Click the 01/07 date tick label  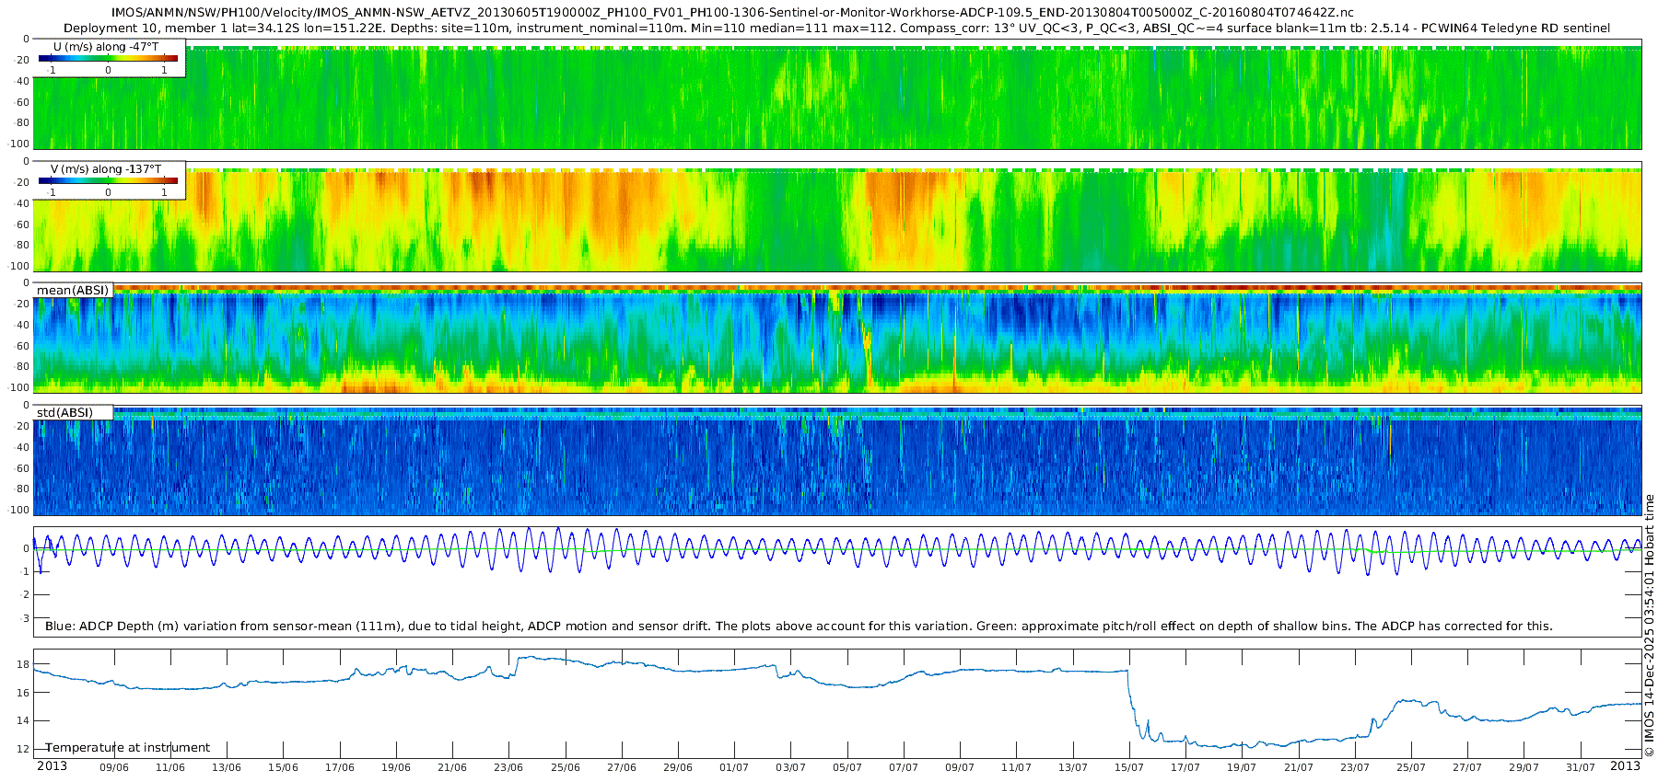pos(734,767)
